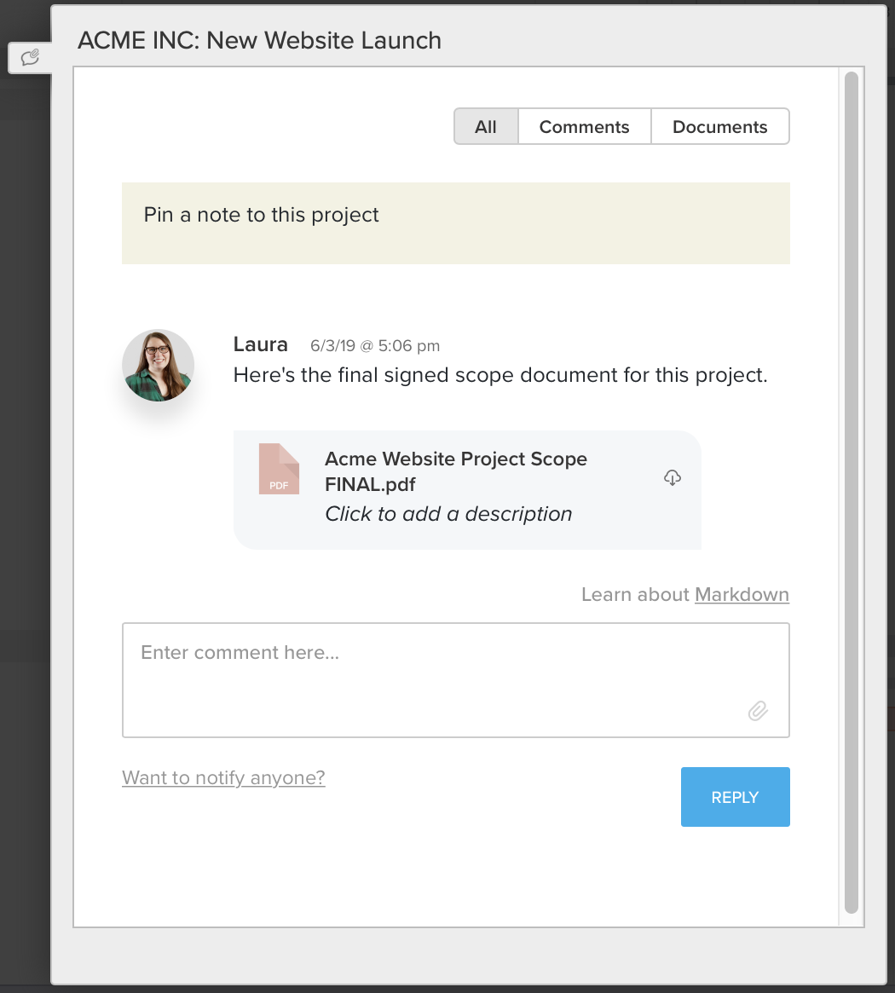This screenshot has height=993, width=895.
Task: Select the PDF file type icon
Action: pyautogui.click(x=279, y=469)
